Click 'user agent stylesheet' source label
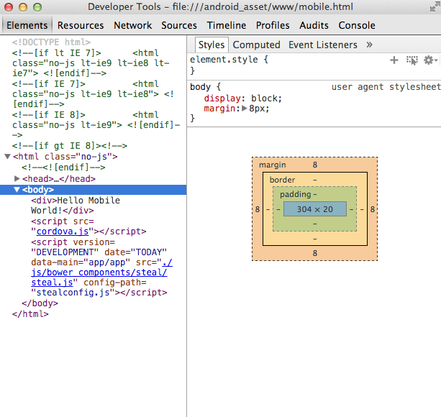 [x=386, y=87]
